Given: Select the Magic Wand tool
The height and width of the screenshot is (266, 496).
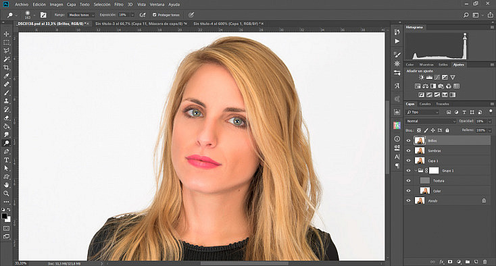Looking at the screenshot, I should click(6, 59).
